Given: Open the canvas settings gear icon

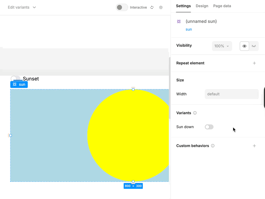Looking at the screenshot, I should point(161,7).
